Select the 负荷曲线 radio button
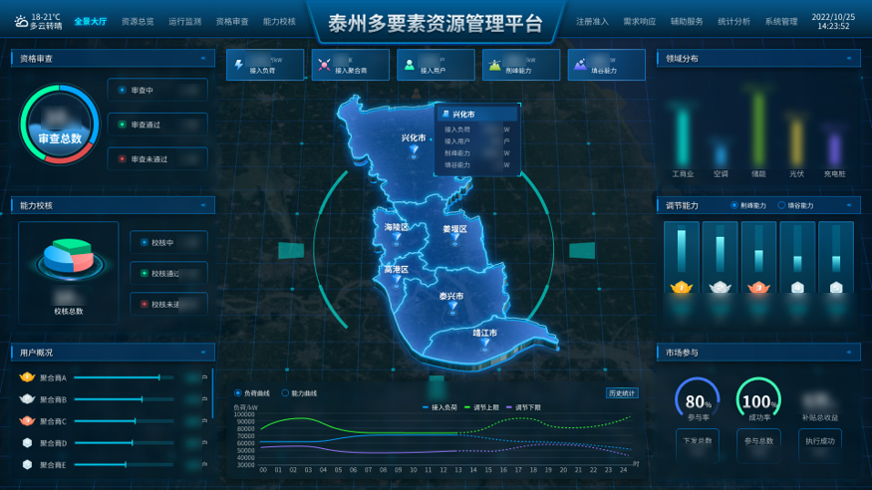The height and width of the screenshot is (490, 872). pyautogui.click(x=237, y=393)
